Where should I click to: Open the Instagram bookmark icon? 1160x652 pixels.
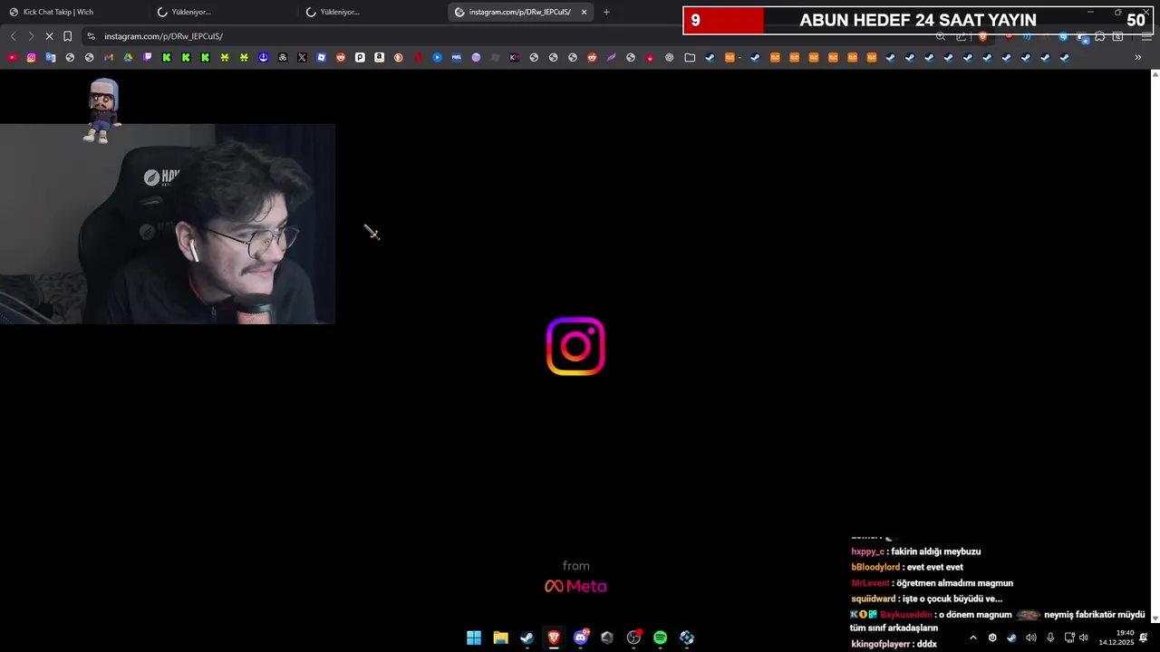coord(31,58)
